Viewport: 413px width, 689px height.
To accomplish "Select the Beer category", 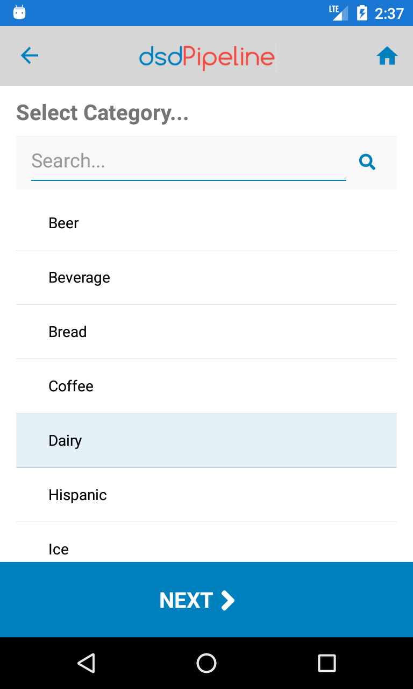I will (x=206, y=223).
